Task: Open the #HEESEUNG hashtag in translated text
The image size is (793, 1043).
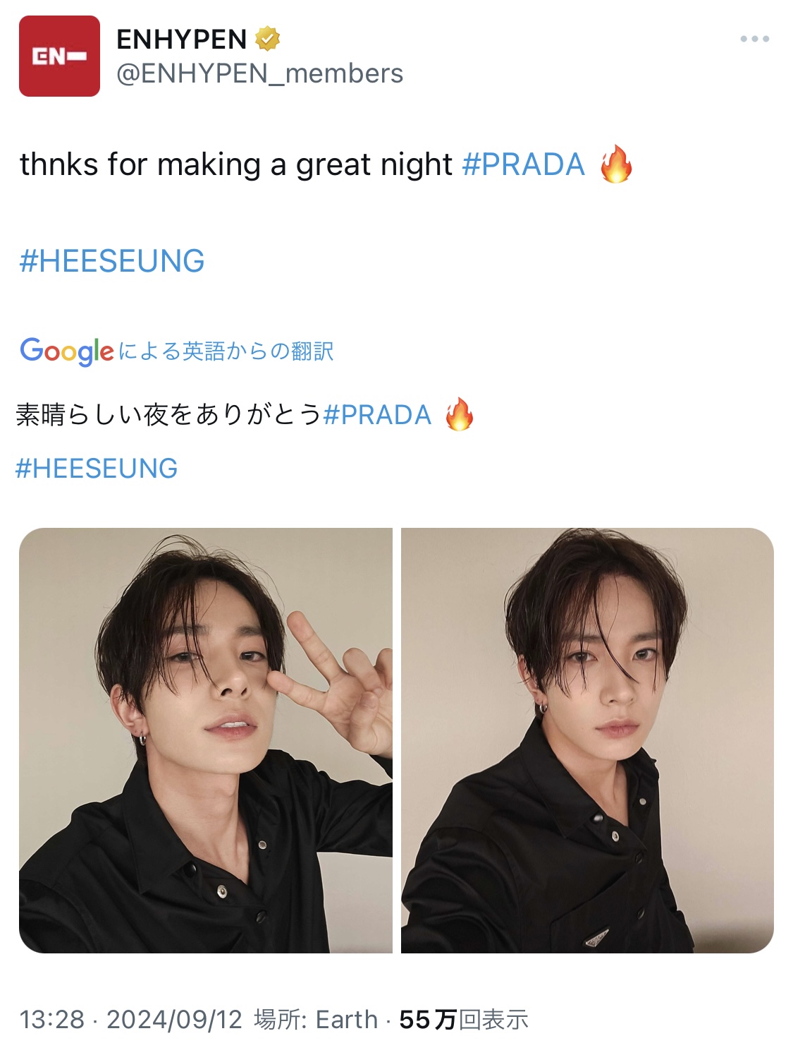Action: (x=97, y=469)
